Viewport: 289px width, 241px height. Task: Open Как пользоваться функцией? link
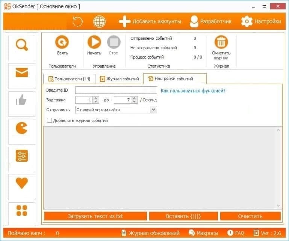point(193,90)
